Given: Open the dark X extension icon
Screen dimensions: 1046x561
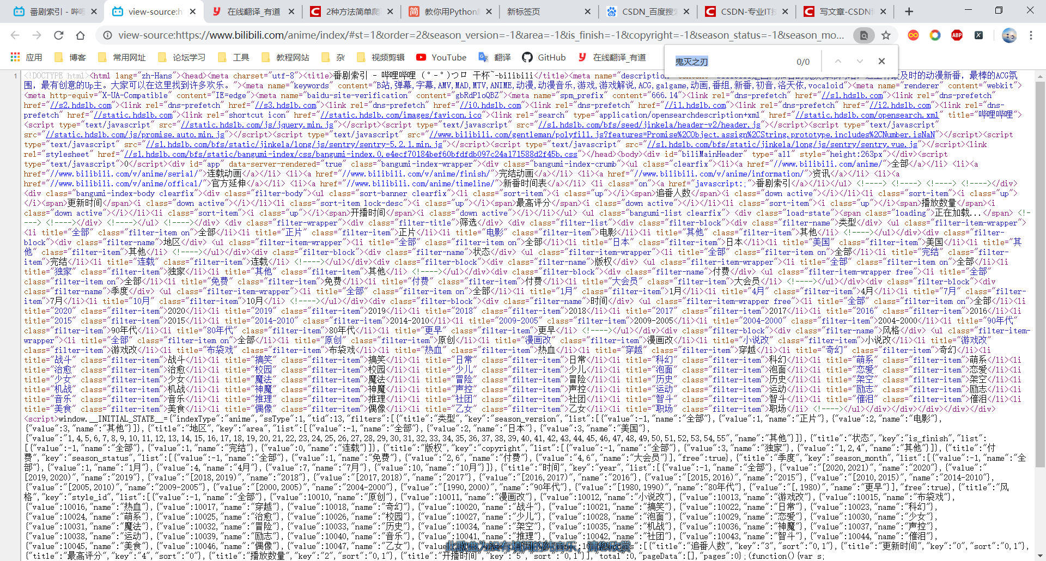Looking at the screenshot, I should (979, 35).
